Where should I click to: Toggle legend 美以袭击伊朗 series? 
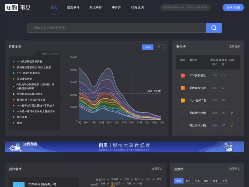pos(22,79)
